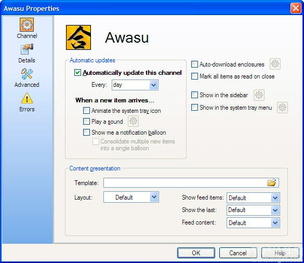Enable Mark all items as read on close
This screenshot has height=263, width=304.
point(194,76)
